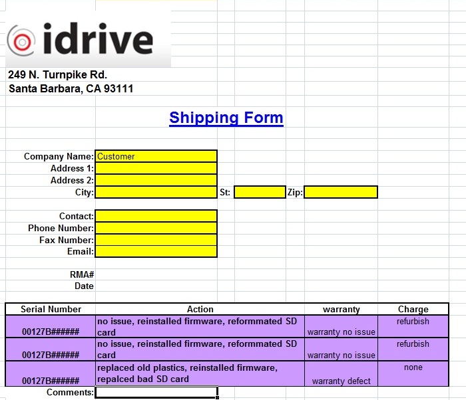The width and height of the screenshot is (466, 400).
Task: Click the 'Zip:' label
Action: coord(295,192)
